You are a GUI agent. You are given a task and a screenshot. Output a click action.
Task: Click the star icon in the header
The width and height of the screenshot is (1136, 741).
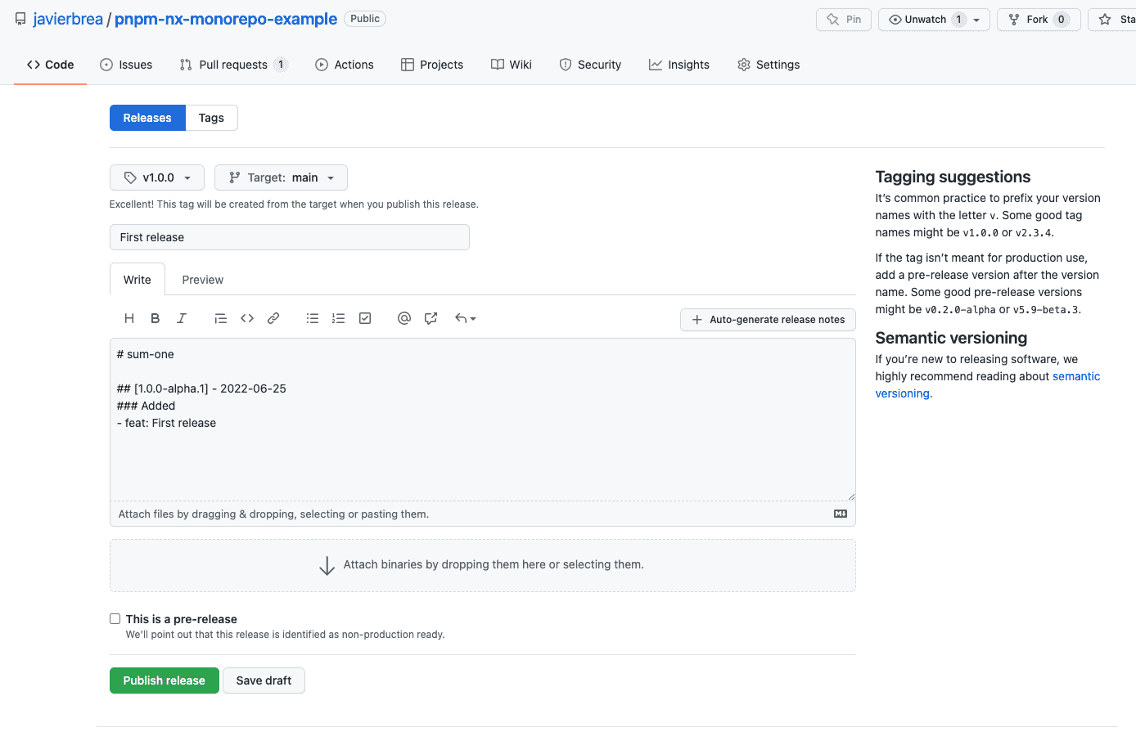tap(1105, 20)
